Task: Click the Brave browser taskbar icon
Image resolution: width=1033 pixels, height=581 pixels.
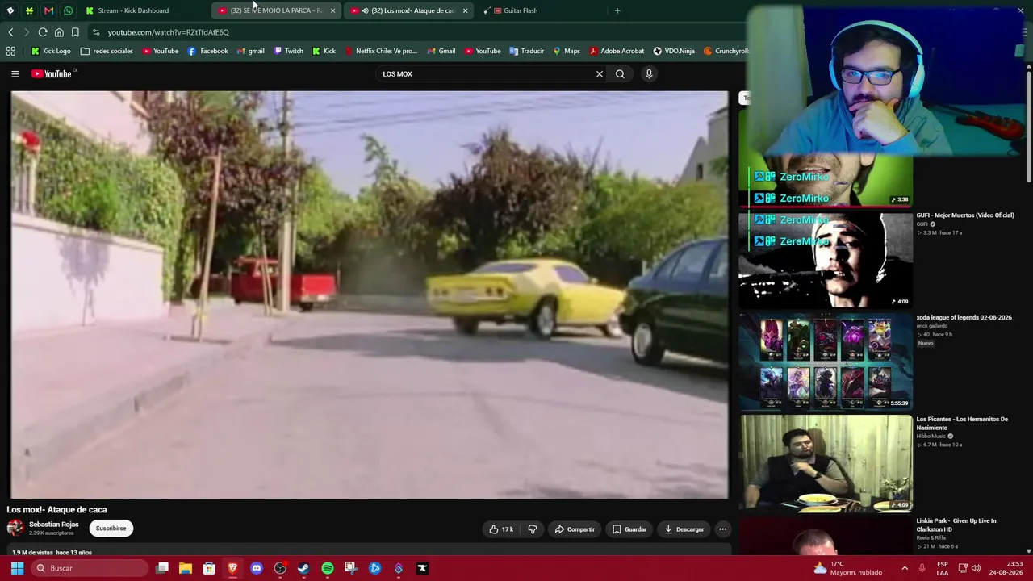Action: [232, 568]
